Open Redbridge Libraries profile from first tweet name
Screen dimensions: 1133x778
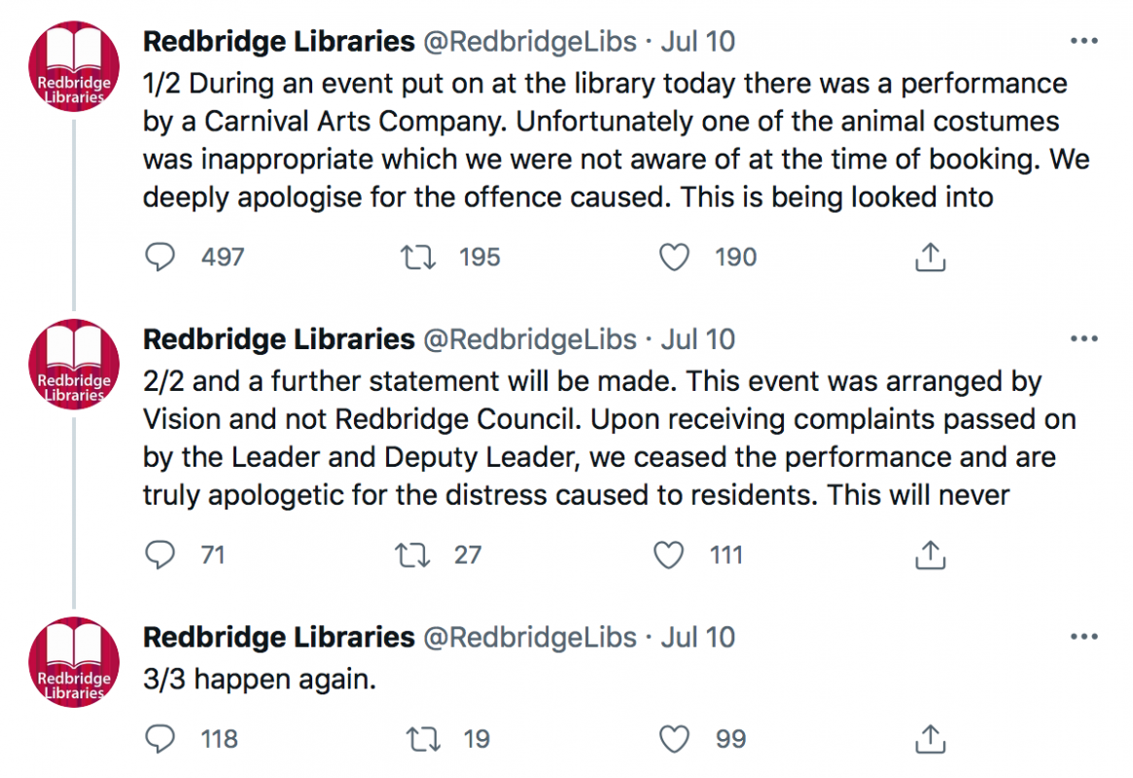pyautogui.click(x=279, y=42)
